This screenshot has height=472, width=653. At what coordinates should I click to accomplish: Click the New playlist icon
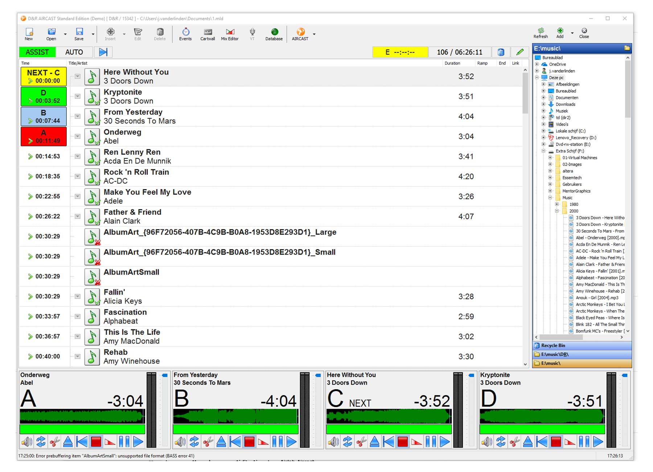[x=29, y=34]
